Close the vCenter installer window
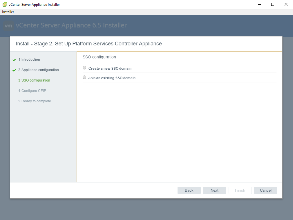The width and height of the screenshot is (293, 220). (x=286, y=4)
